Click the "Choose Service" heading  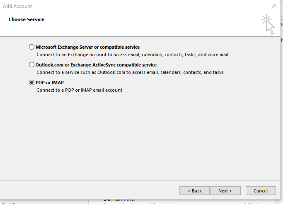[27, 19]
